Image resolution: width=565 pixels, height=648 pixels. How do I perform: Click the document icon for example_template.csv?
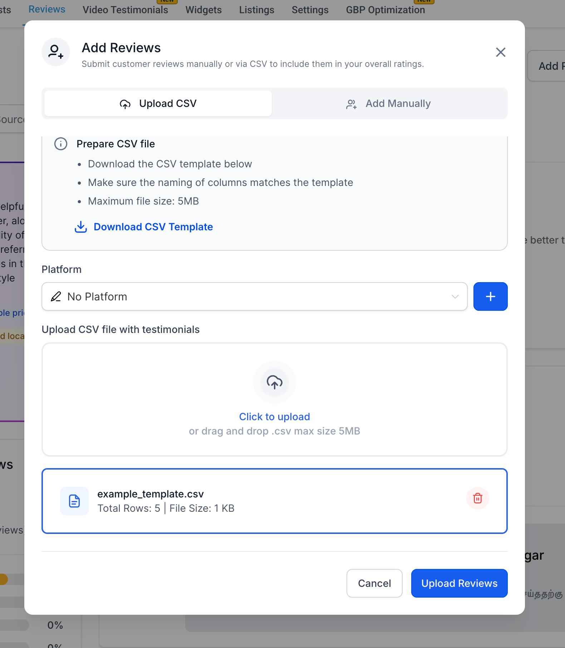(x=74, y=501)
